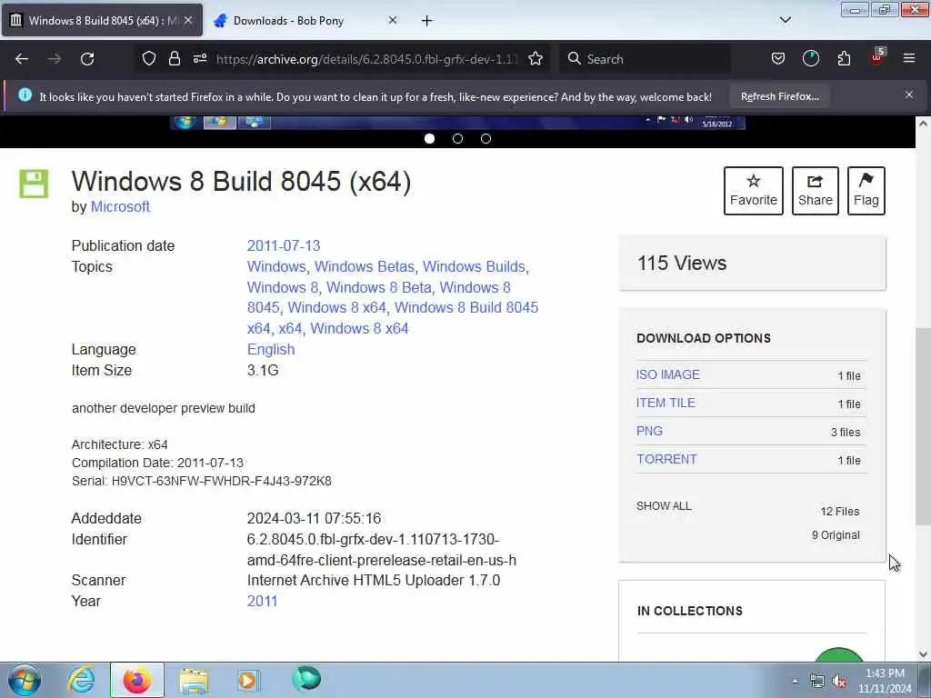The width and height of the screenshot is (931, 698).
Task: Open a new tab with the plus button
Action: pyautogui.click(x=426, y=21)
